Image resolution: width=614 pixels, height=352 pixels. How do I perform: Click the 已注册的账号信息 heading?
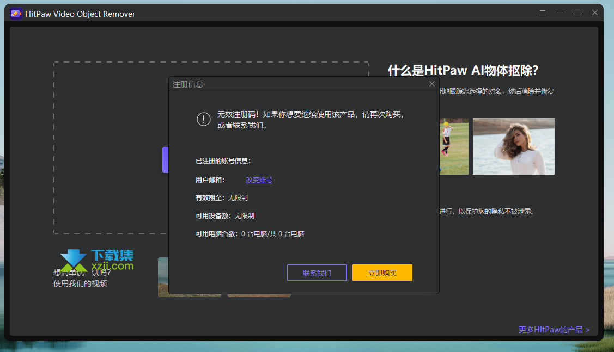pyautogui.click(x=223, y=161)
